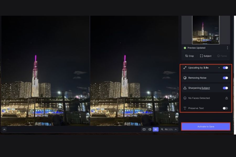Enable the Preserve Text toggle
This screenshot has width=236, height=157.
pos(225,108)
